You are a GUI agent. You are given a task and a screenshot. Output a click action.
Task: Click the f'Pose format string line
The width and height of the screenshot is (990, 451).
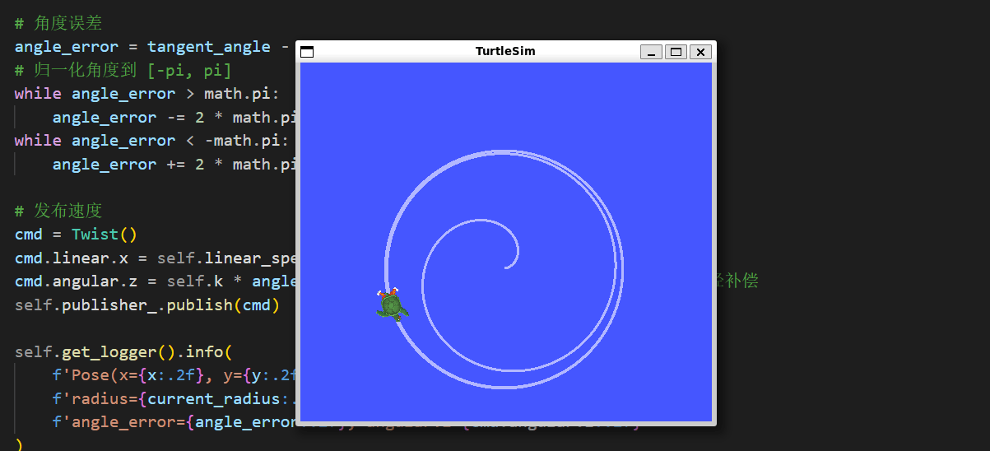[165, 375]
